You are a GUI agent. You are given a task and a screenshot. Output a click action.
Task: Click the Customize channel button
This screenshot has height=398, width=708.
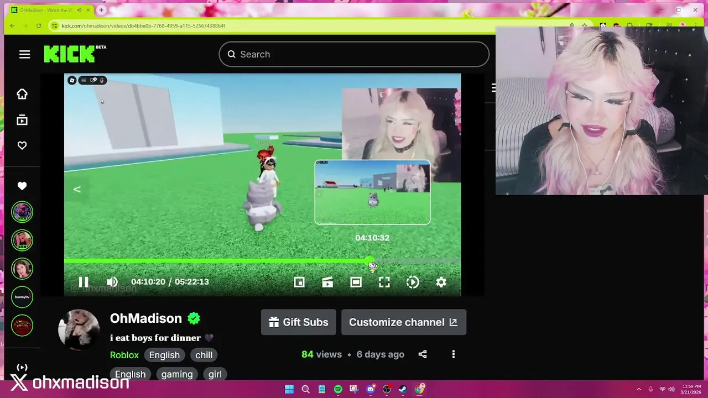coord(404,322)
